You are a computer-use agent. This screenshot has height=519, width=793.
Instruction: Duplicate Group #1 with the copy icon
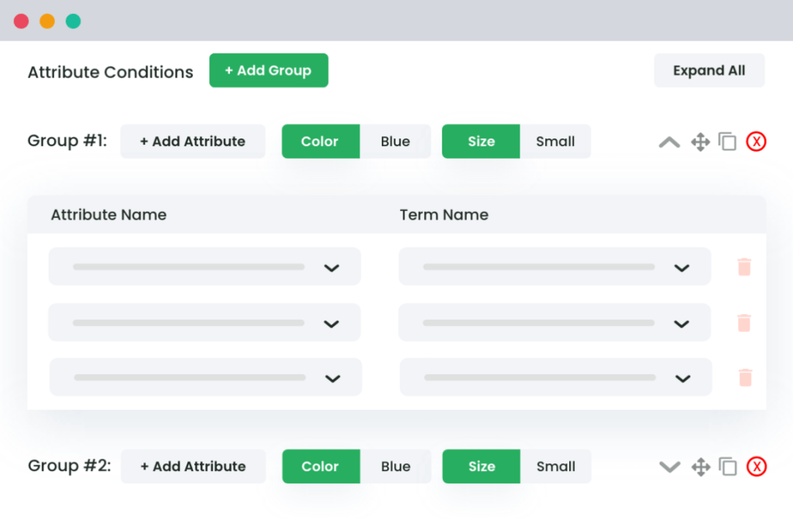point(728,142)
